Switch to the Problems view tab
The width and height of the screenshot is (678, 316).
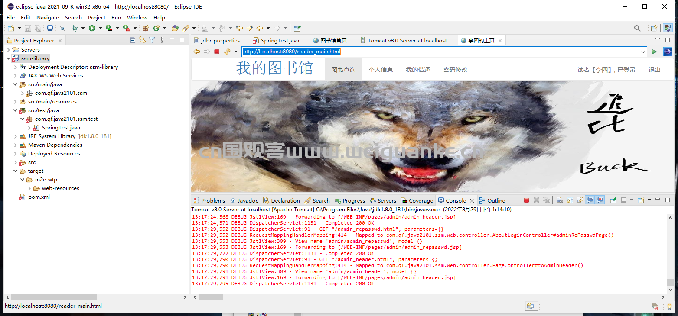pyautogui.click(x=209, y=200)
